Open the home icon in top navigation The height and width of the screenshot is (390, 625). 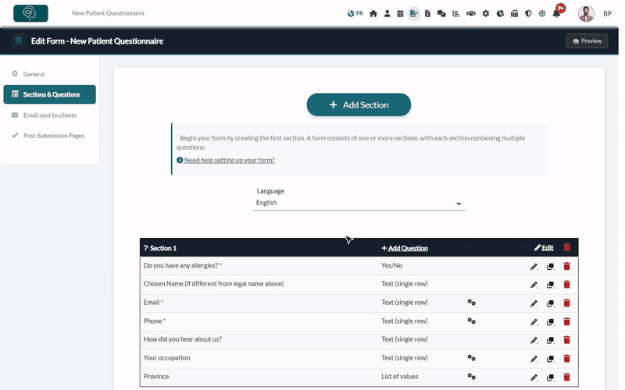click(373, 13)
